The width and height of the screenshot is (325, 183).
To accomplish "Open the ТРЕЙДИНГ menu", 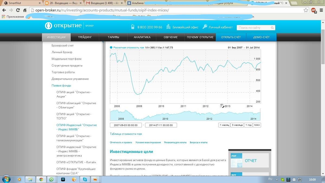I will pyautogui.click(x=85, y=37).
